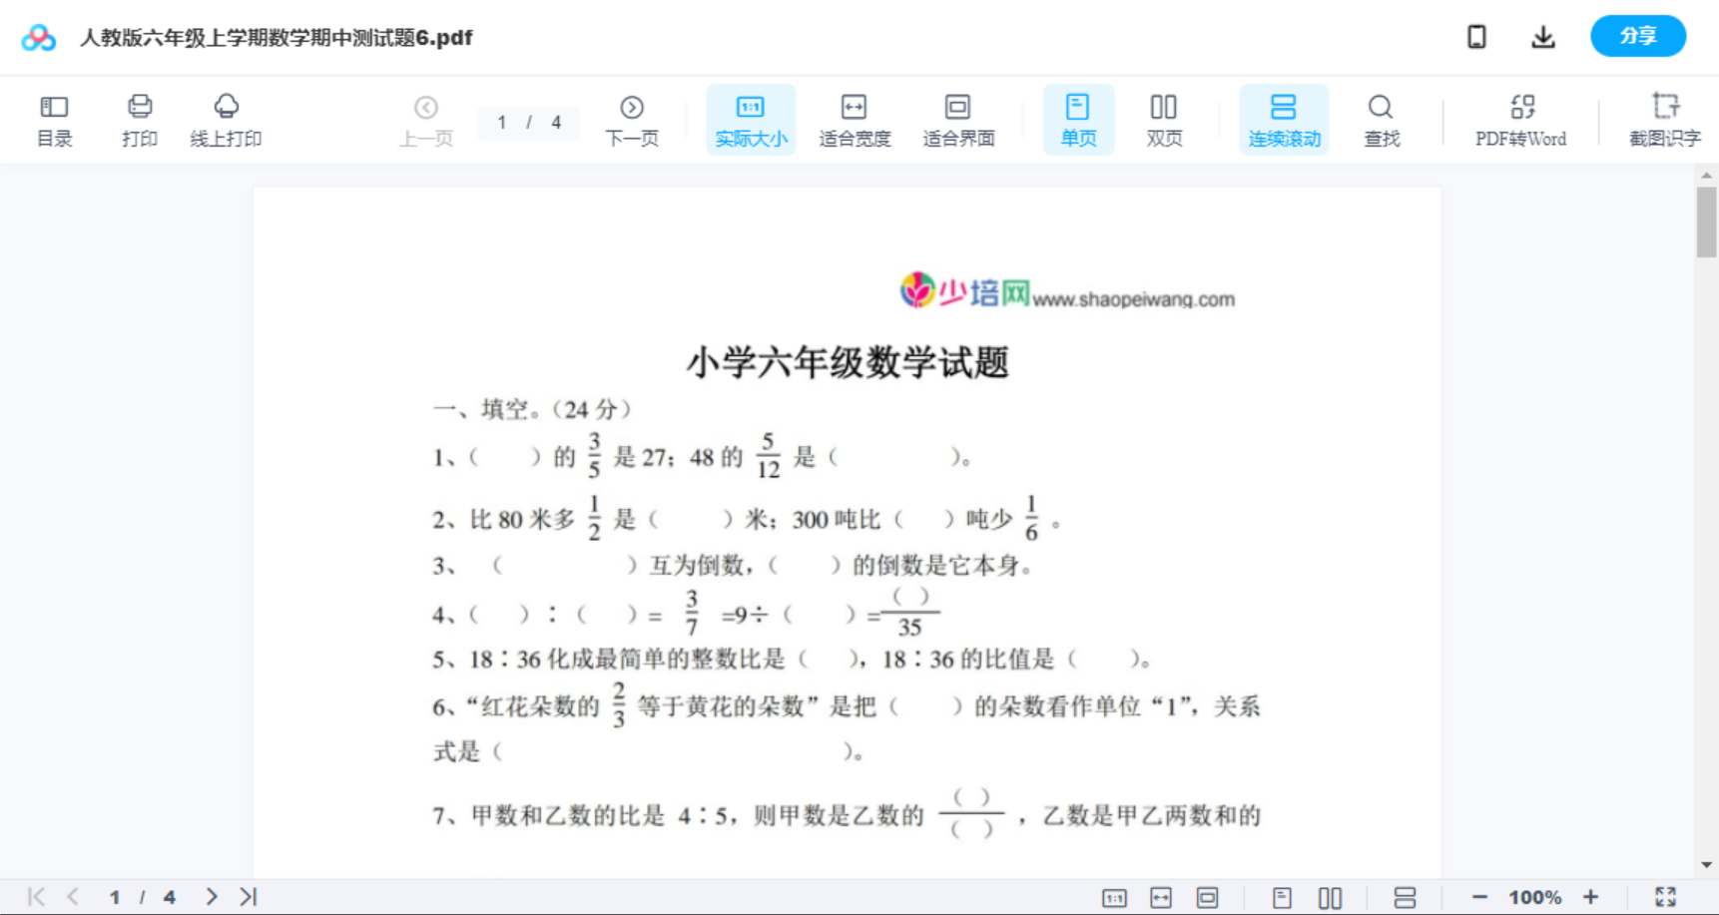Go to the next page with 下一页
1719x915 pixels.
click(632, 119)
